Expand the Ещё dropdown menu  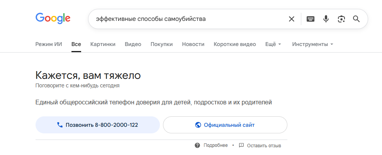(x=273, y=44)
